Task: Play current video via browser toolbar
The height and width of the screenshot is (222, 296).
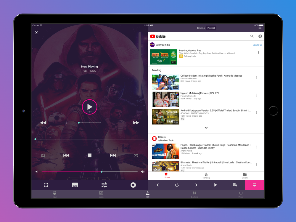Action: [215, 185]
